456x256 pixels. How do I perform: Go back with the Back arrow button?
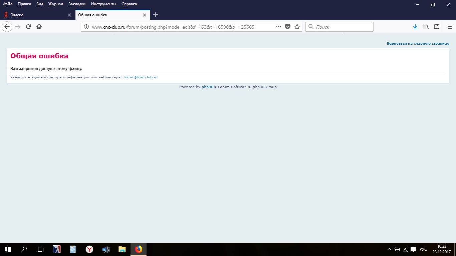[x=7, y=27]
